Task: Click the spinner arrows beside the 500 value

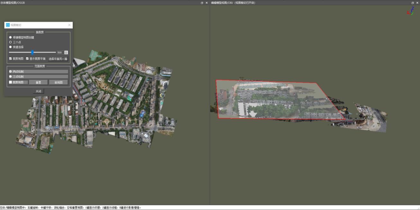Action: (66, 52)
